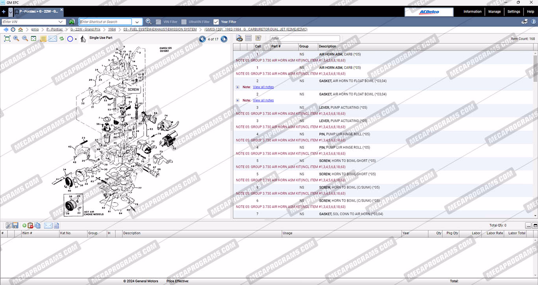Image resolution: width=538 pixels, height=285 pixels.
Task: Click the parts list Filter input field
Action: point(304,39)
